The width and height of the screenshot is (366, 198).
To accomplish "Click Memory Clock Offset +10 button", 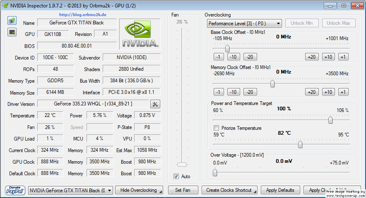I will pyautogui.click(x=328, y=92).
